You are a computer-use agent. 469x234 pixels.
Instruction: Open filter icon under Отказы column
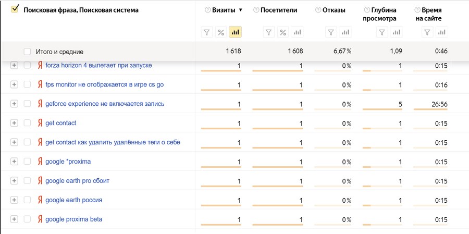pos(331,32)
